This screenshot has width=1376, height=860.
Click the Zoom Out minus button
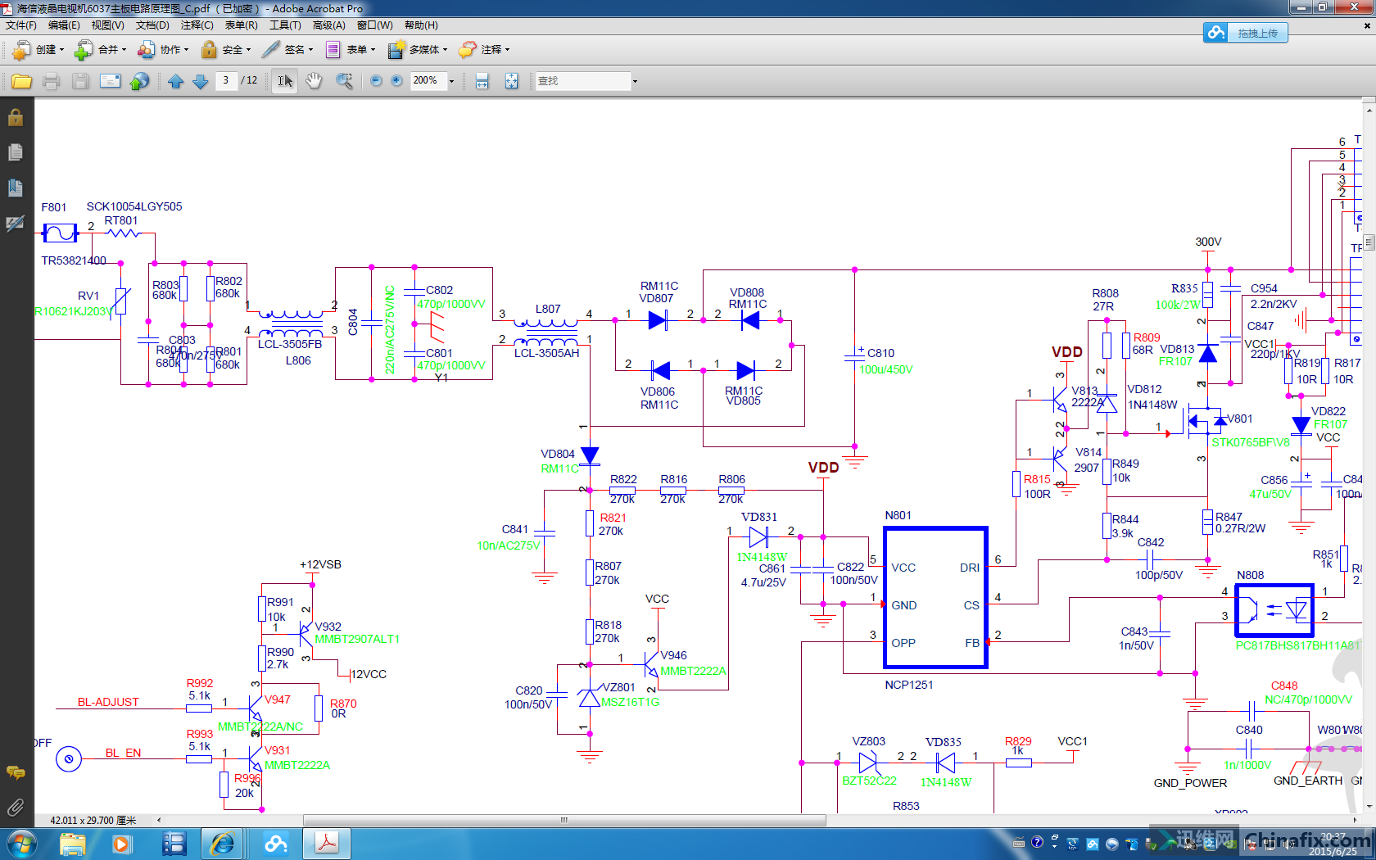(x=376, y=81)
